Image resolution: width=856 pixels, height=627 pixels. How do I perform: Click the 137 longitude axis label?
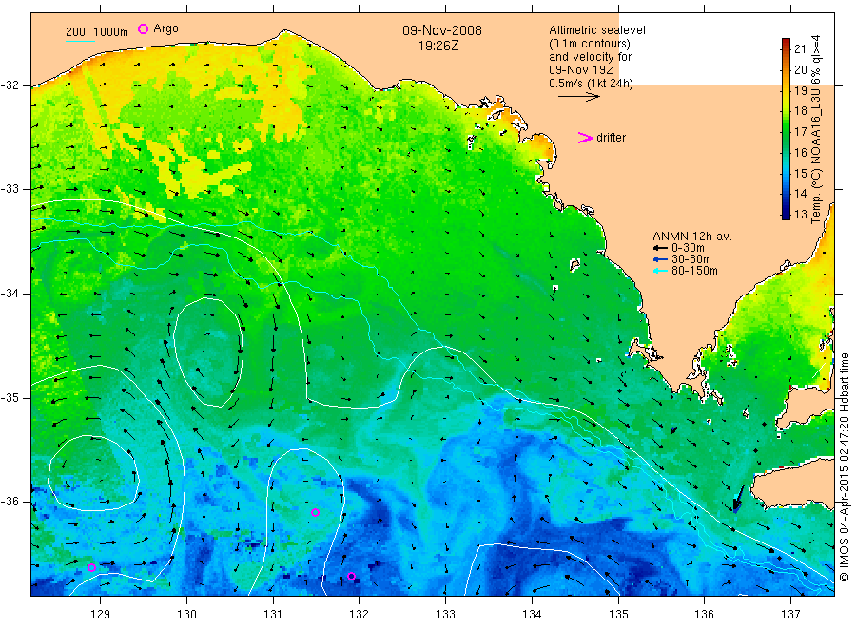(x=790, y=614)
